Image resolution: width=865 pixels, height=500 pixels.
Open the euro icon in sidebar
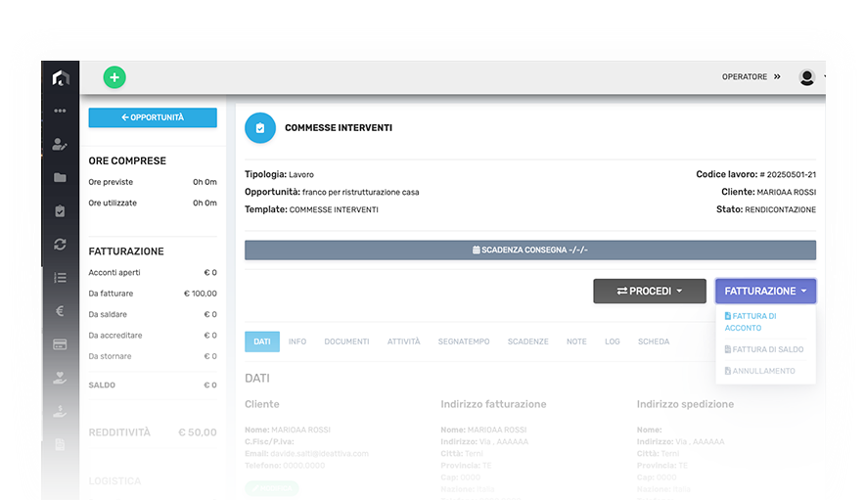coord(60,311)
